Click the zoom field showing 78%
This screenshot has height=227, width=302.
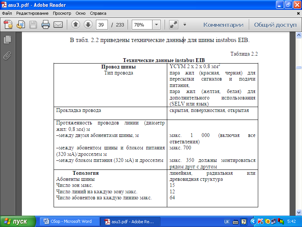tap(142, 25)
